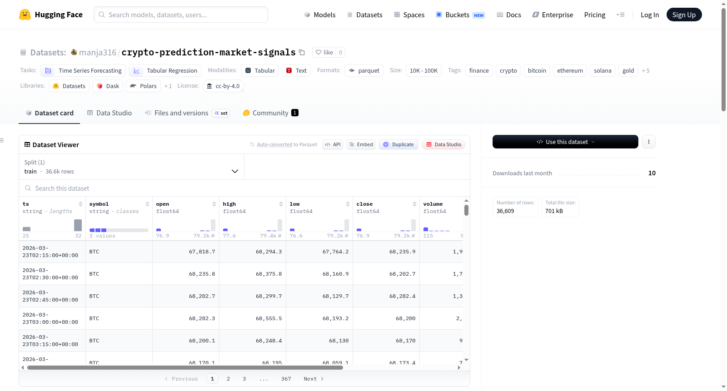Click the manja316 author link

click(98, 52)
